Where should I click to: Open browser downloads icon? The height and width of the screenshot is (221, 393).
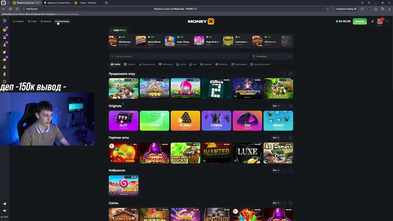389,9
